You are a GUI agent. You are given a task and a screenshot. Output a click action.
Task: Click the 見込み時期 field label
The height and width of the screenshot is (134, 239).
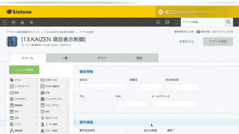[150, 131]
